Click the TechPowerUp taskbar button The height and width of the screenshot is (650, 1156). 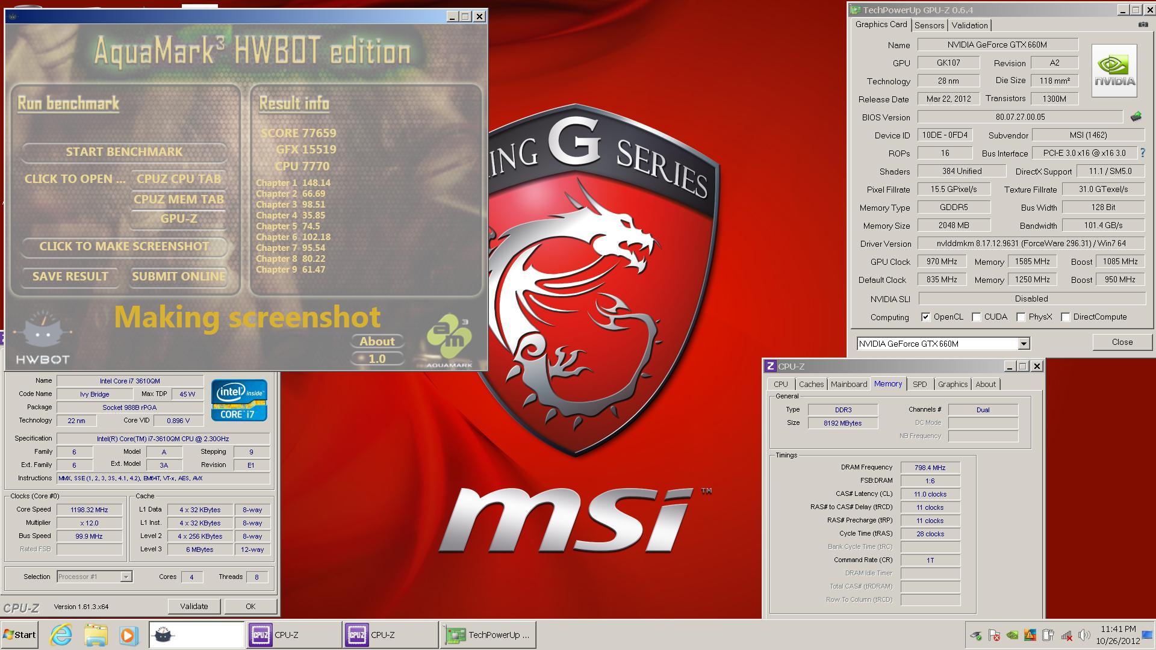click(488, 635)
